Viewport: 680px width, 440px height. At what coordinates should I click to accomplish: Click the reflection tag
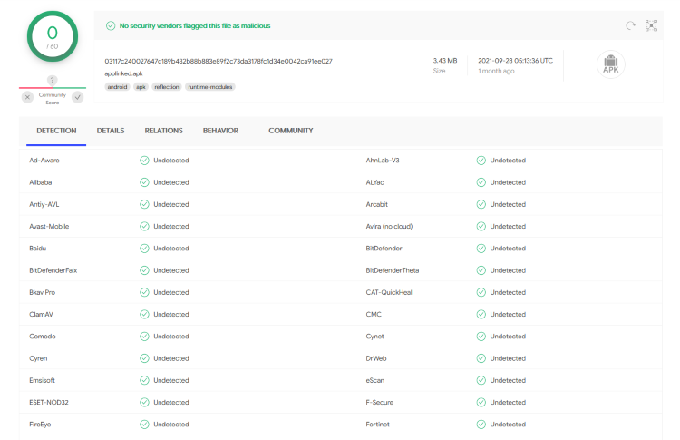pos(167,87)
